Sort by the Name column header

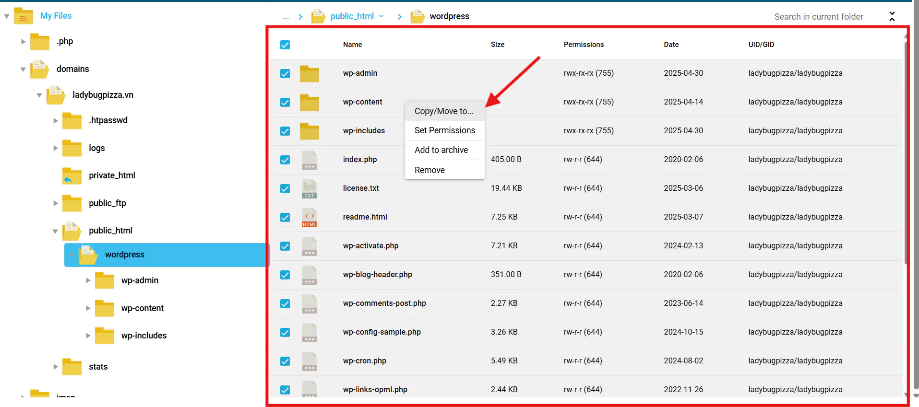(352, 45)
